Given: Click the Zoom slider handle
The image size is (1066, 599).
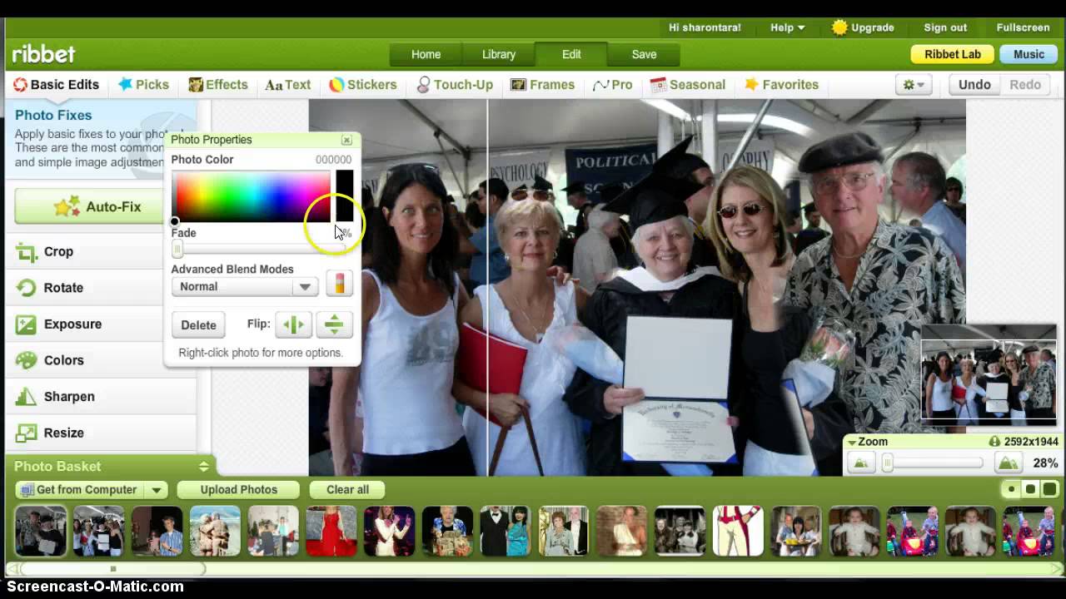Looking at the screenshot, I should coord(888,463).
